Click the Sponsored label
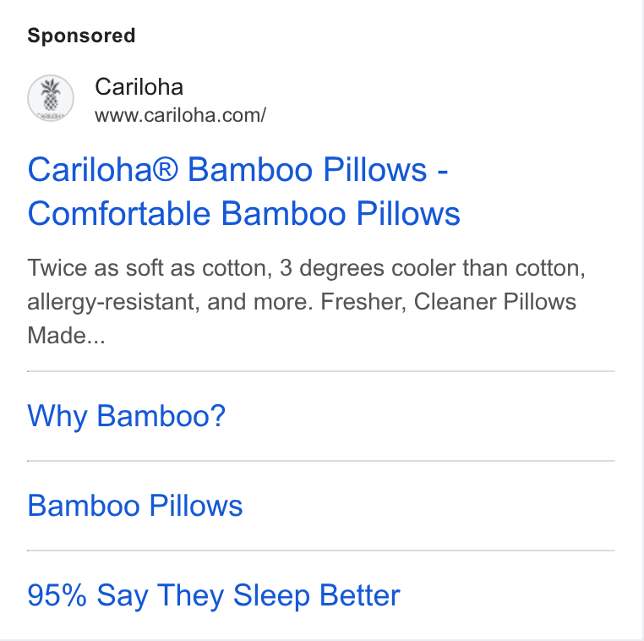 coord(81,36)
